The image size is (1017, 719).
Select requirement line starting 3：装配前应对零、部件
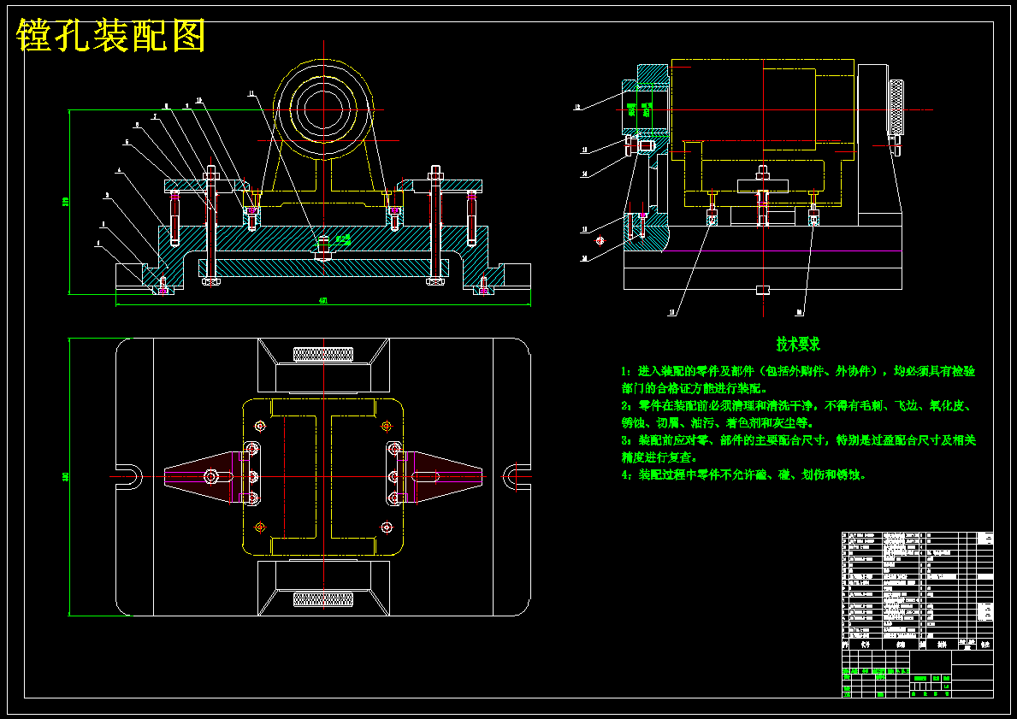pyautogui.click(x=798, y=440)
